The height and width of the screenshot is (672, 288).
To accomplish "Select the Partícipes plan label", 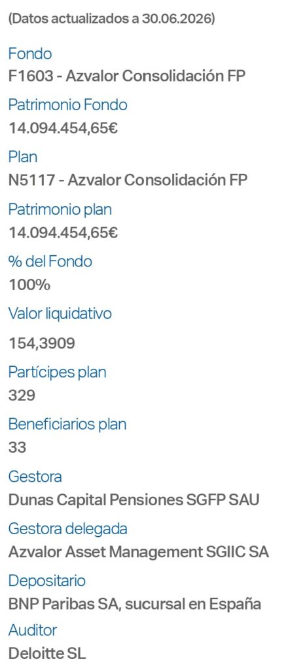I will tap(57, 372).
